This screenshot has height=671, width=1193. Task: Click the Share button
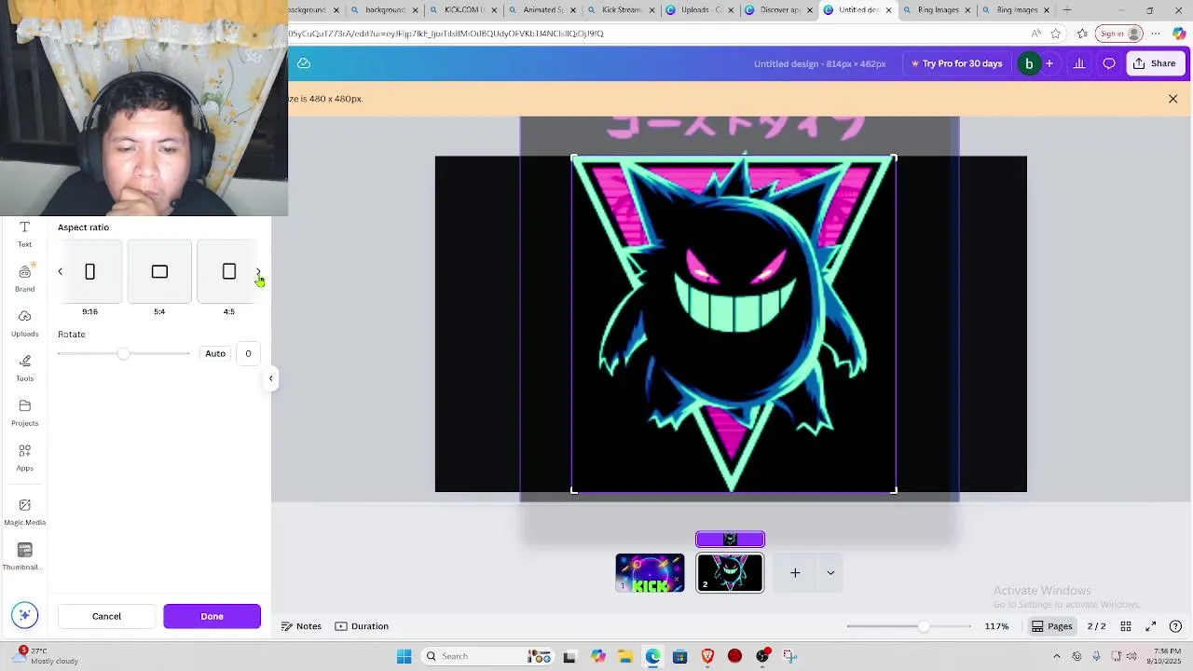point(1155,63)
